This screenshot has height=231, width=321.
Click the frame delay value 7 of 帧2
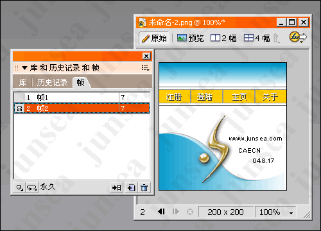123,108
